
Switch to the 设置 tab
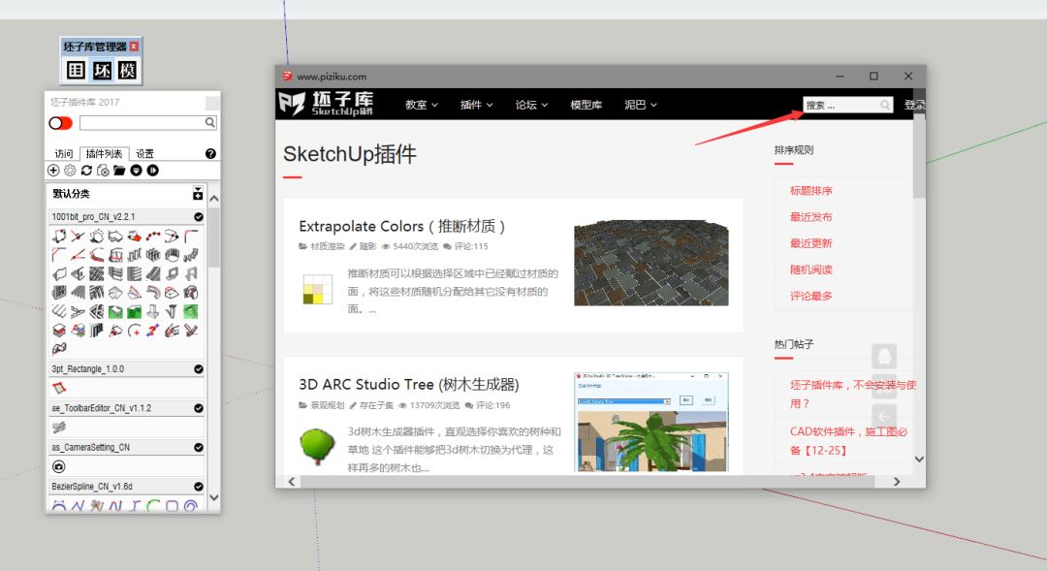(x=144, y=153)
